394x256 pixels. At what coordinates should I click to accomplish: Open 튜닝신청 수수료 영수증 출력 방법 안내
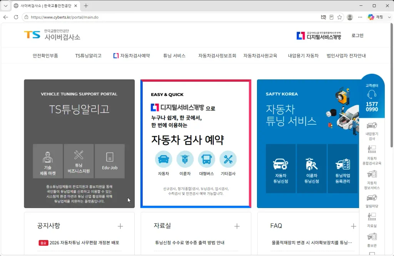click(x=190, y=243)
